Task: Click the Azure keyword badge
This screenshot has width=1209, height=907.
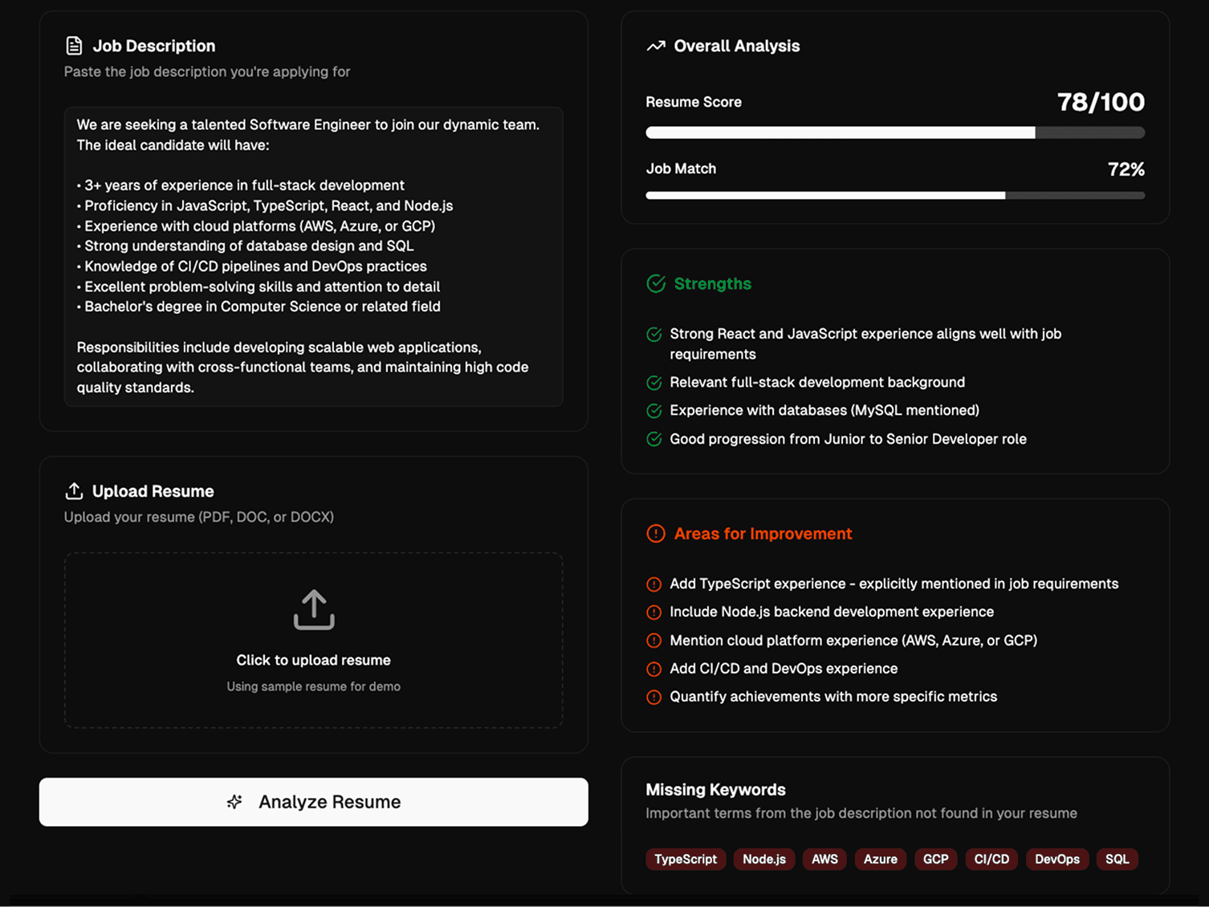Action: coord(880,859)
